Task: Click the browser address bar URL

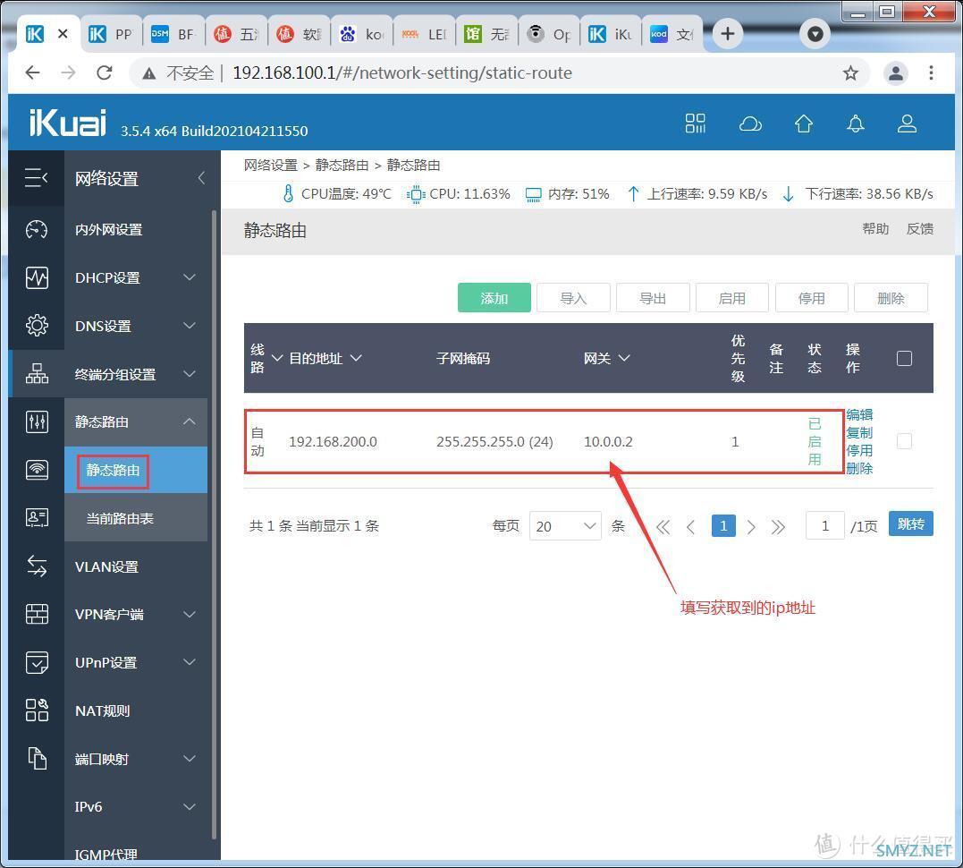Action: [x=402, y=73]
